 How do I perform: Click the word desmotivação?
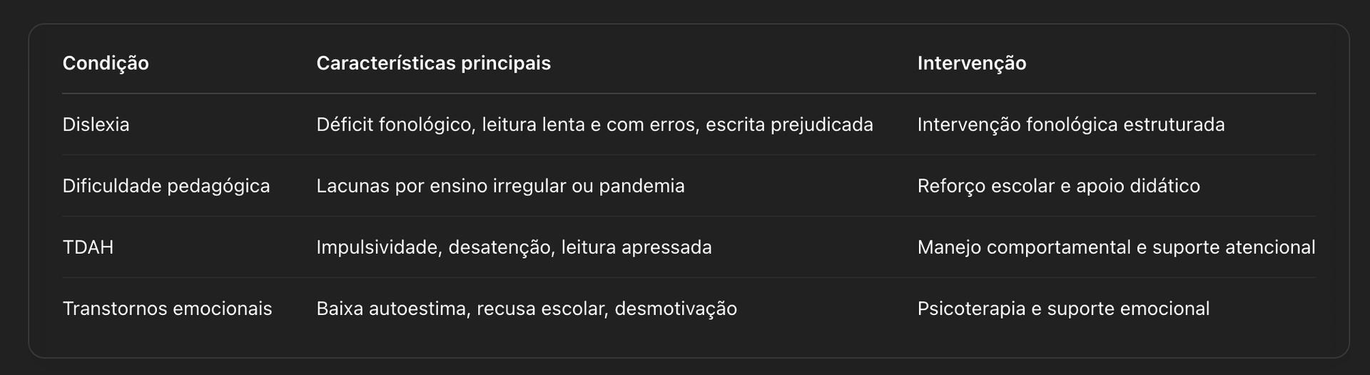pyautogui.click(x=676, y=309)
